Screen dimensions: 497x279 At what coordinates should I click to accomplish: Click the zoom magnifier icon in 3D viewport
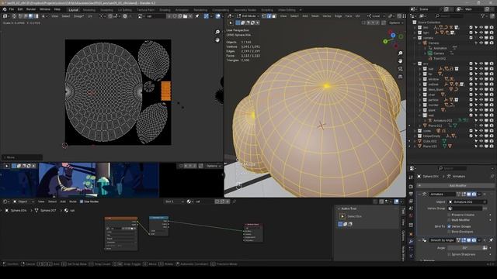pos(401,53)
